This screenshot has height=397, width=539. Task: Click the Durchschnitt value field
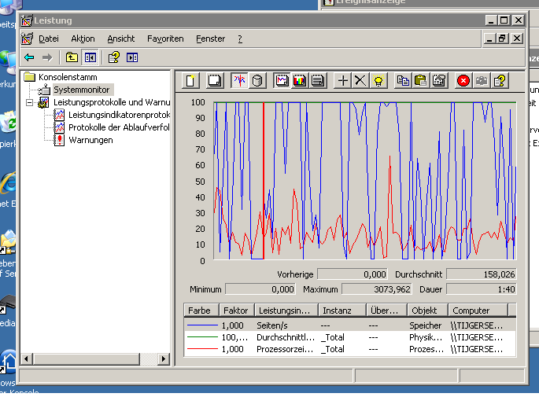coord(481,274)
